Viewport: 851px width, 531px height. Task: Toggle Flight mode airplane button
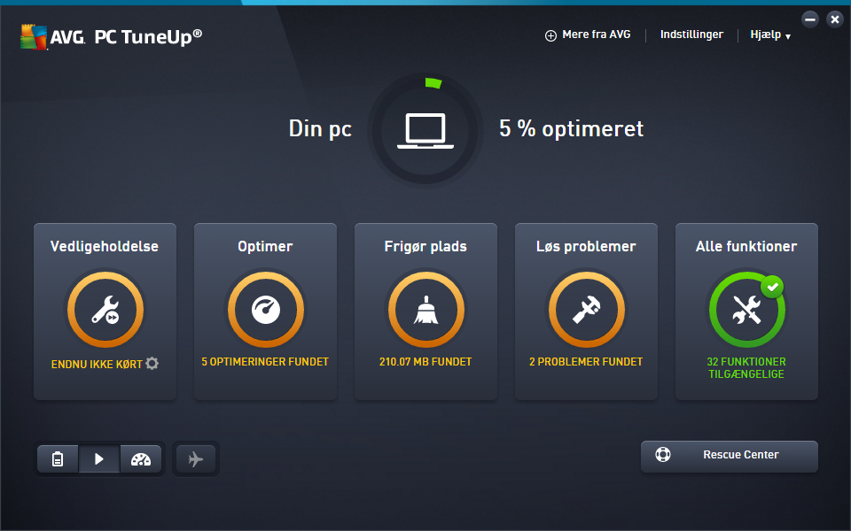pos(196,459)
